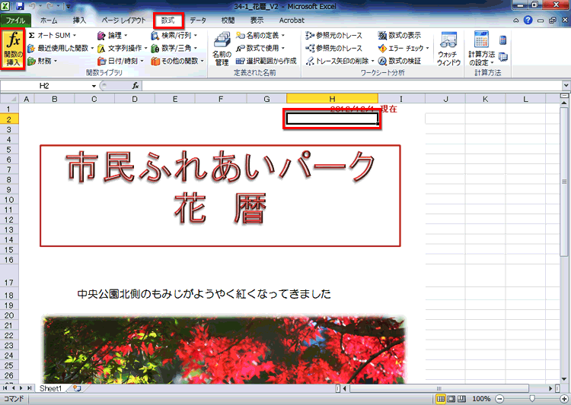Viewport: 571px width, 405px height.
Task: Click the 100% zoom level
Action: click(481, 399)
